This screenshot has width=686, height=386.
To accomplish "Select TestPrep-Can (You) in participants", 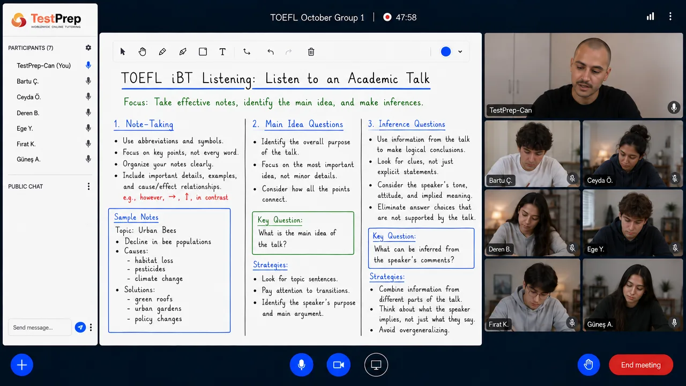I will point(44,65).
